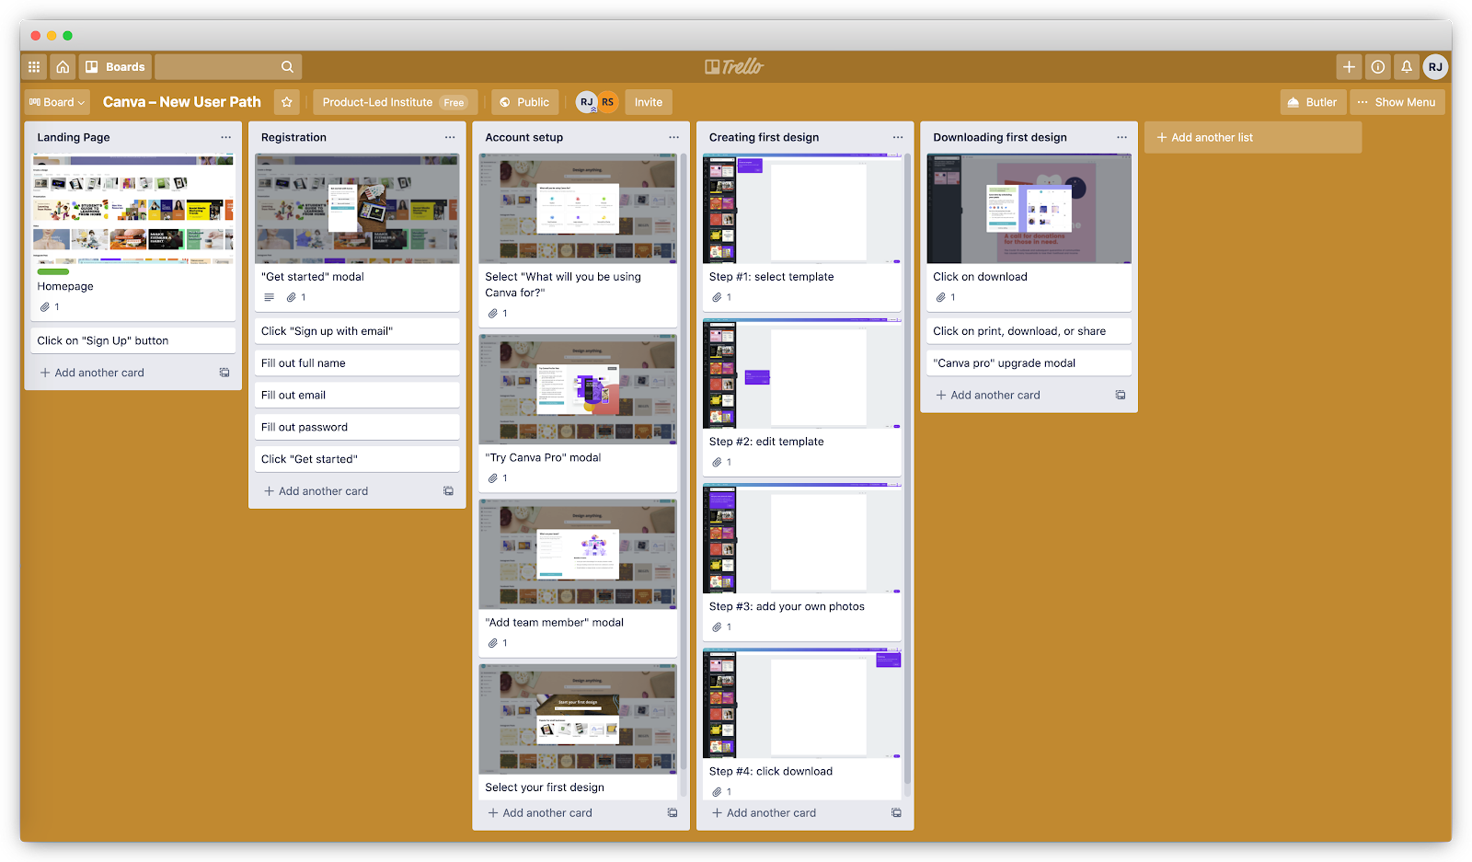Click the green label on the Homepage card
Screen dimensions: 1472x862
(52, 271)
